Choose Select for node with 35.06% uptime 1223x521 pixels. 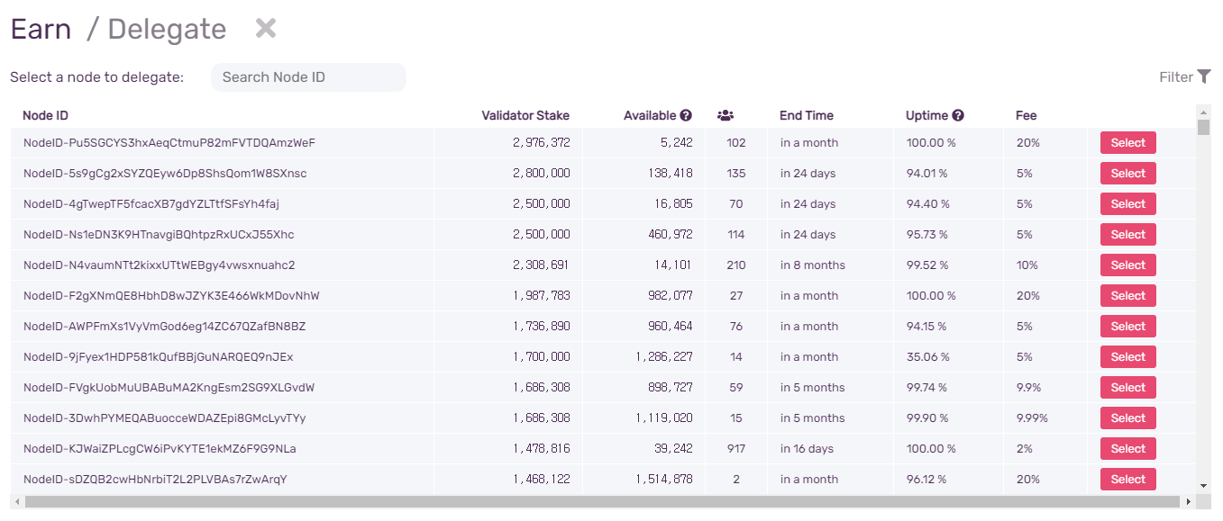[1127, 357]
